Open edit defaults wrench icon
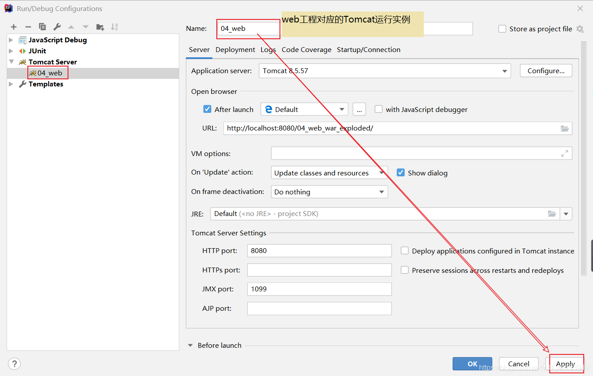Viewport: 593px width, 376px height. pos(57,27)
